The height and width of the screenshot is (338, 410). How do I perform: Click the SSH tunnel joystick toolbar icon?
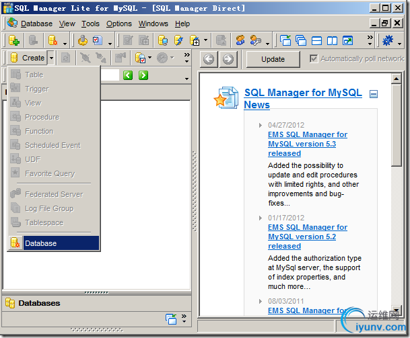pyautogui.click(x=83, y=40)
